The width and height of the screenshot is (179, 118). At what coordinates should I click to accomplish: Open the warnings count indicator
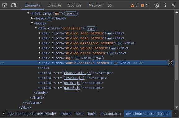[x=134, y=6]
